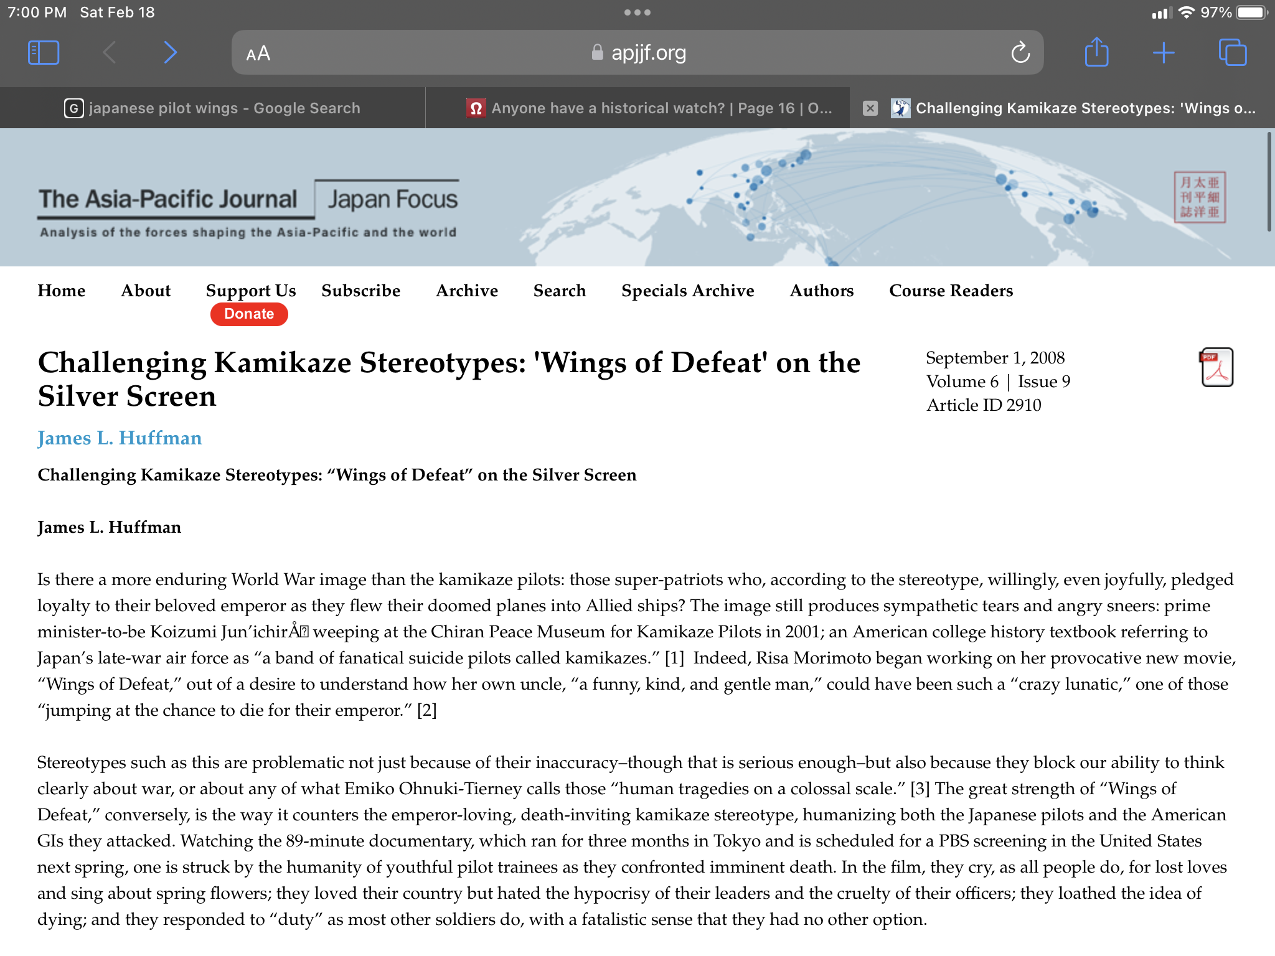Show the tab overview grid
Viewport: 1275px width, 956px height.
coord(1232,53)
